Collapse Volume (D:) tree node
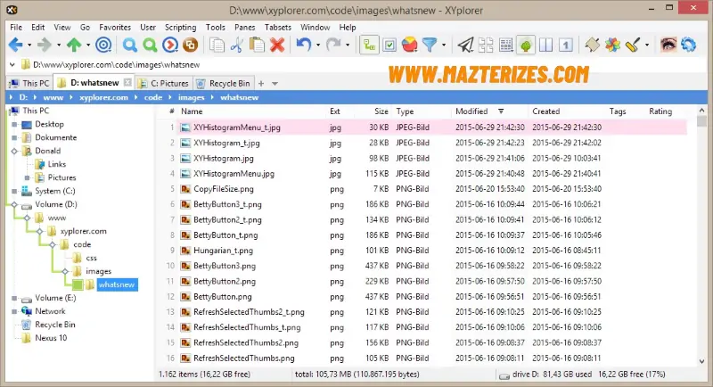 click(x=14, y=204)
